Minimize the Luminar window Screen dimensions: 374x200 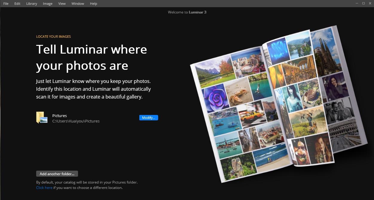[x=357, y=3]
